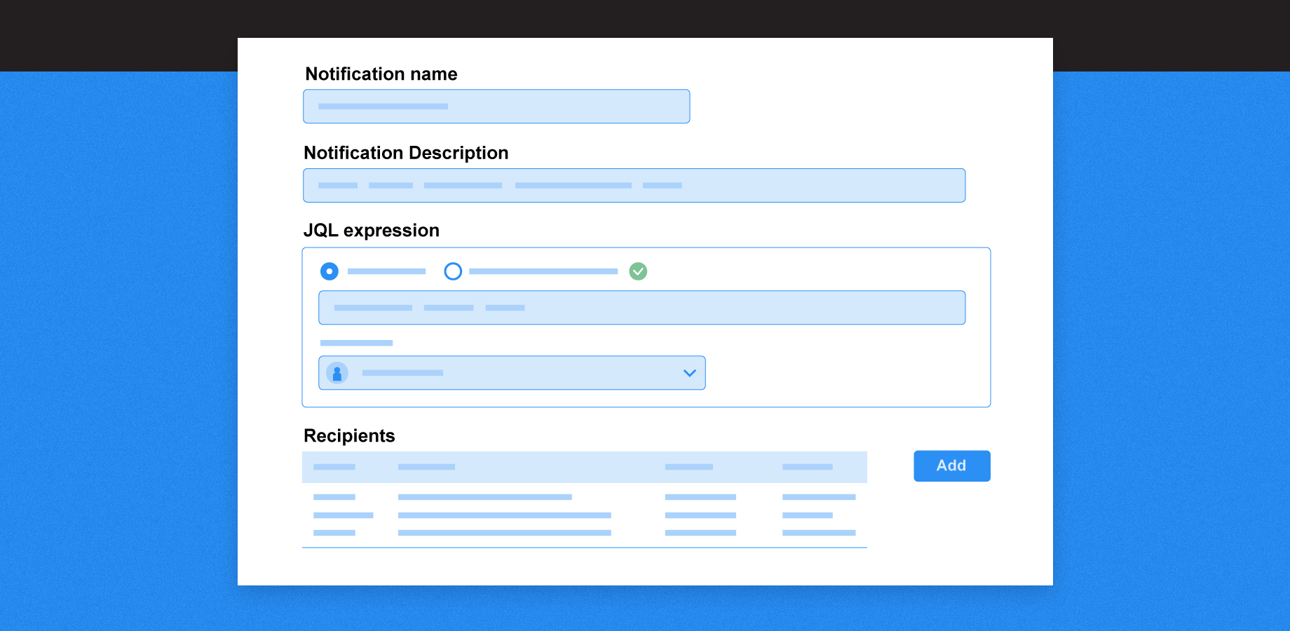Click last column header in Recipients table
Viewport: 1290px width, 631px height.
pos(808,467)
